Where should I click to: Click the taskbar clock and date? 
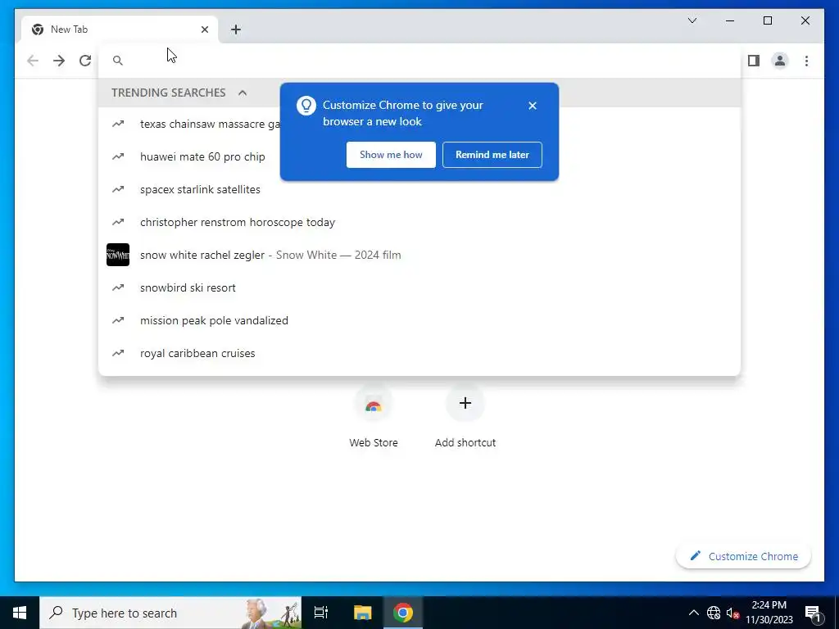769,613
